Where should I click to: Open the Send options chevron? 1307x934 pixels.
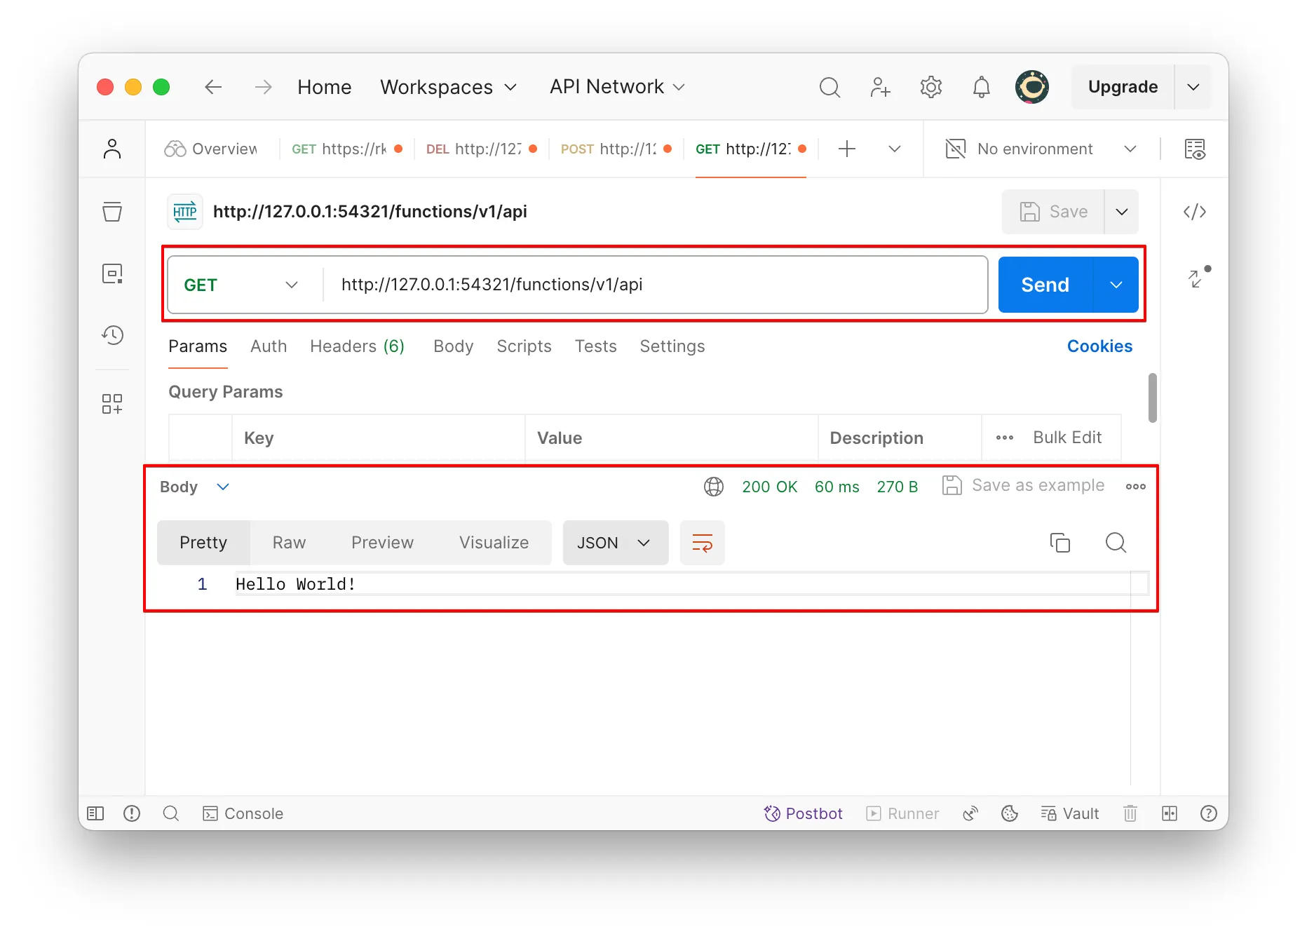click(x=1116, y=285)
